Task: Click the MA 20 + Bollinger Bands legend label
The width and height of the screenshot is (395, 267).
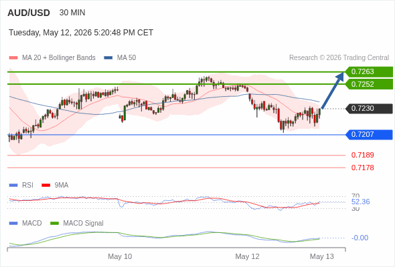Action: point(59,58)
